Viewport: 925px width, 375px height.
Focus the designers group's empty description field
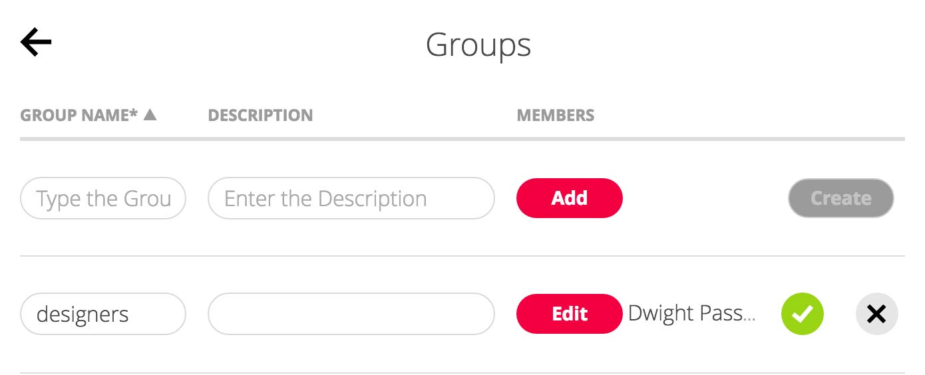click(x=351, y=314)
